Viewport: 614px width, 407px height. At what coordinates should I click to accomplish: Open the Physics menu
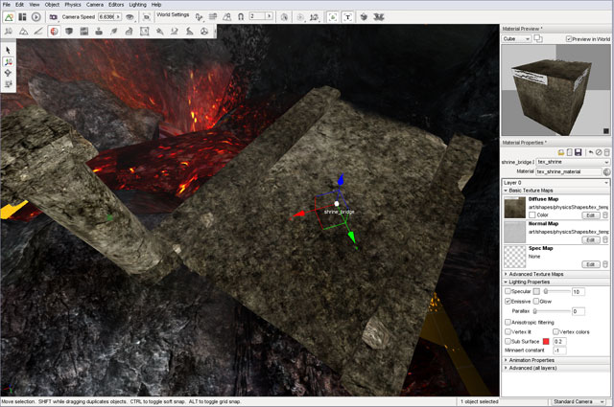pyautogui.click(x=72, y=5)
